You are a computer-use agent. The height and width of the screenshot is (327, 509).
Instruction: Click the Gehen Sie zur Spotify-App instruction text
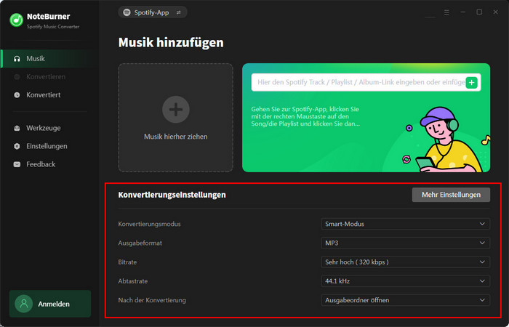pos(305,116)
